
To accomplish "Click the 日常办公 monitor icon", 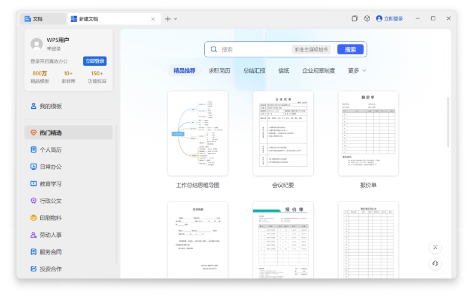I will point(34,167).
